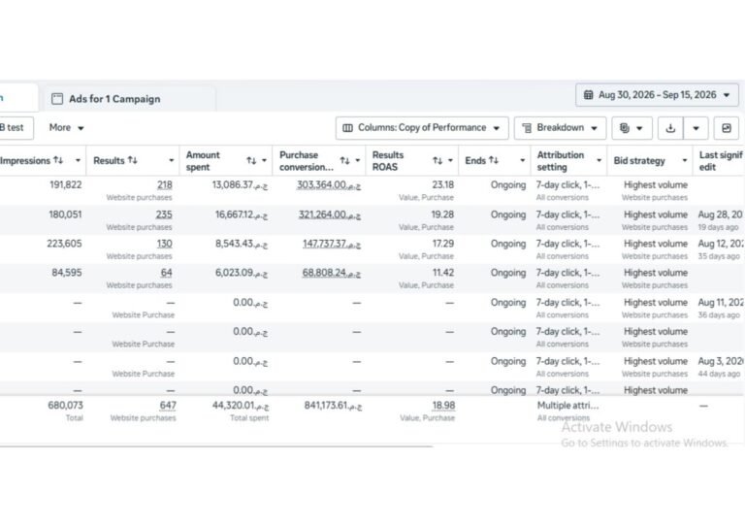The width and height of the screenshot is (745, 527).
Task: Open the Impressions column options arrow
Action: 78,160
